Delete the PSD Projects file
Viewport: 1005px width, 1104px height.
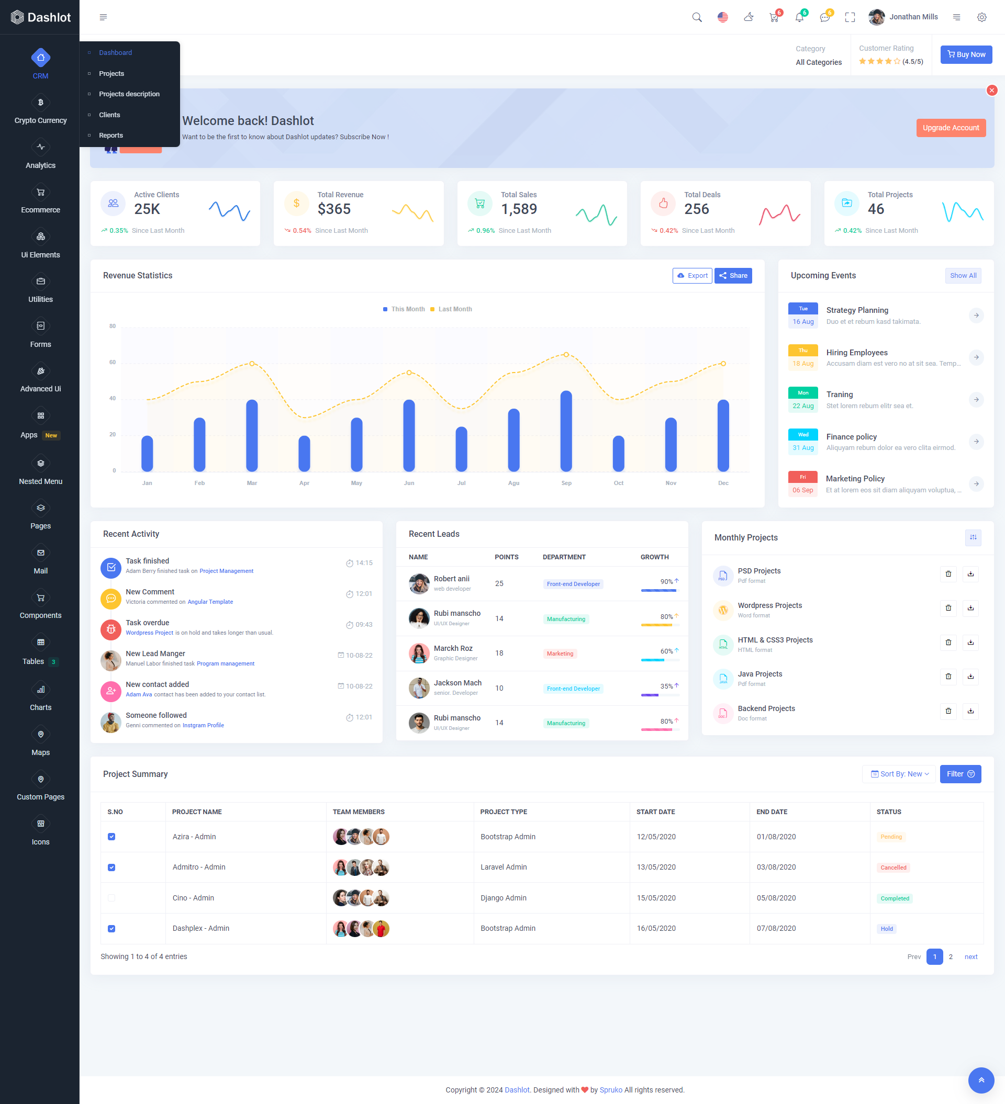[947, 573]
